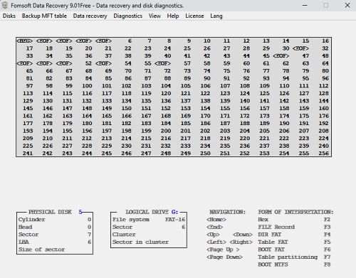Open the Lang menu

[216, 16]
